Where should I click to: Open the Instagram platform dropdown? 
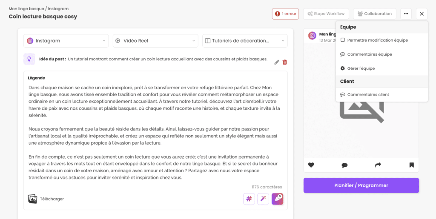[66, 41]
